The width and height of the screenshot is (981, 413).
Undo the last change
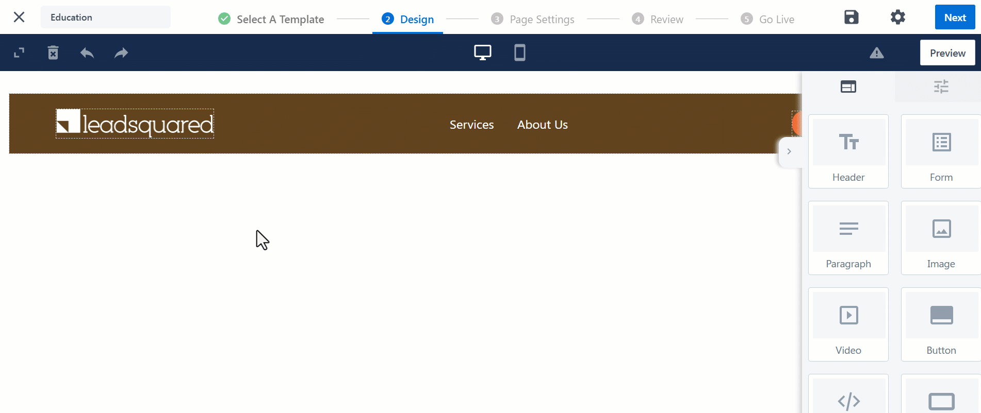(x=87, y=53)
